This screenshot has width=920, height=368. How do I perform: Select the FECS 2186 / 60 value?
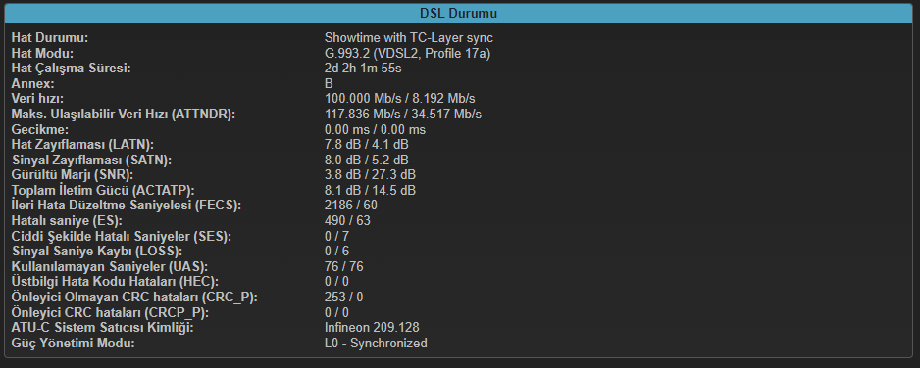[x=351, y=206]
